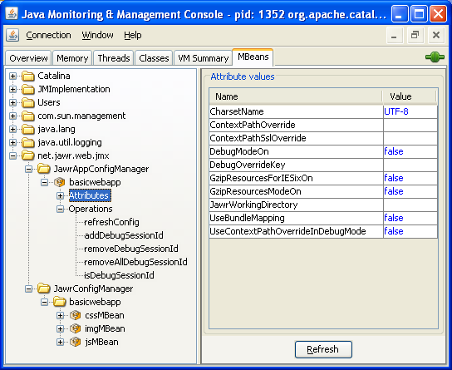Click the Java icon in the menu bar
This screenshot has height=370, width=452.
[12, 35]
